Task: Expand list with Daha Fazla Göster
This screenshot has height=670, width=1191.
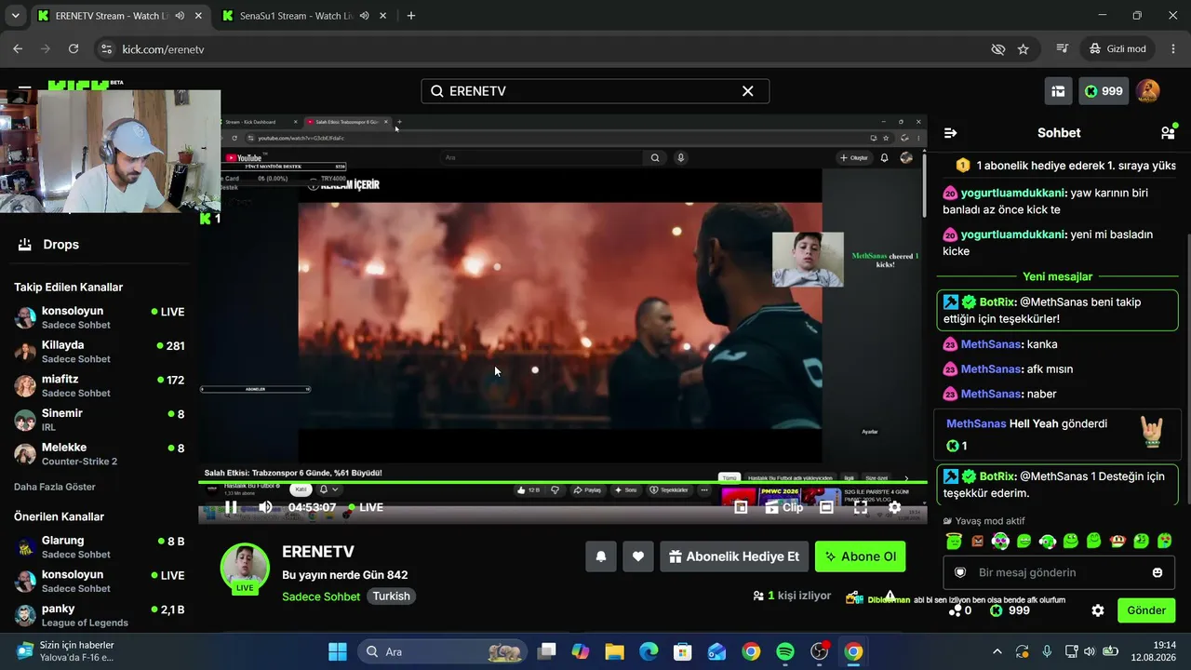Action: coord(55,487)
